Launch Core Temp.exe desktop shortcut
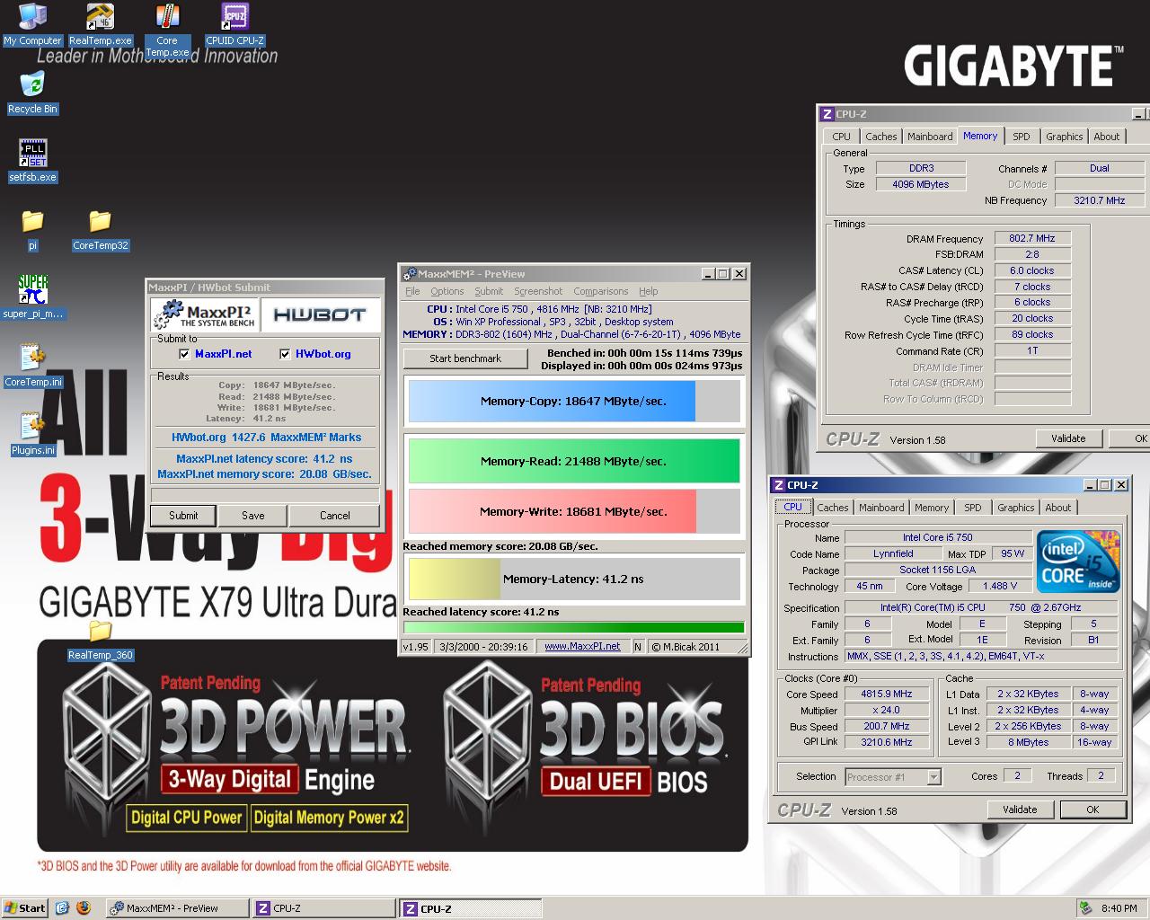 coord(166,30)
